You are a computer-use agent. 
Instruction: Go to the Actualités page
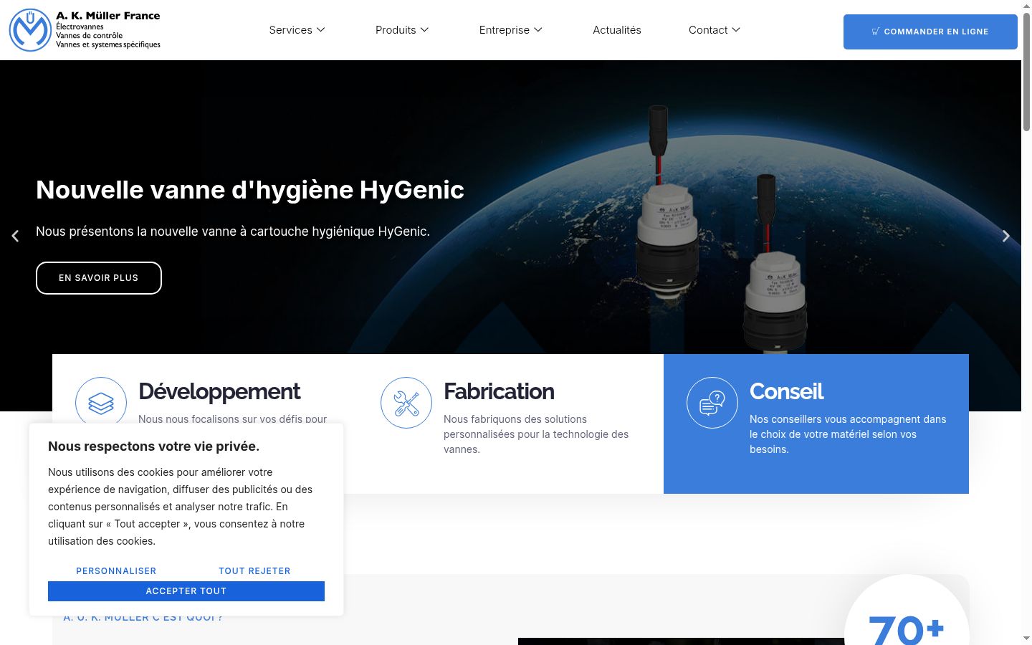(x=617, y=30)
